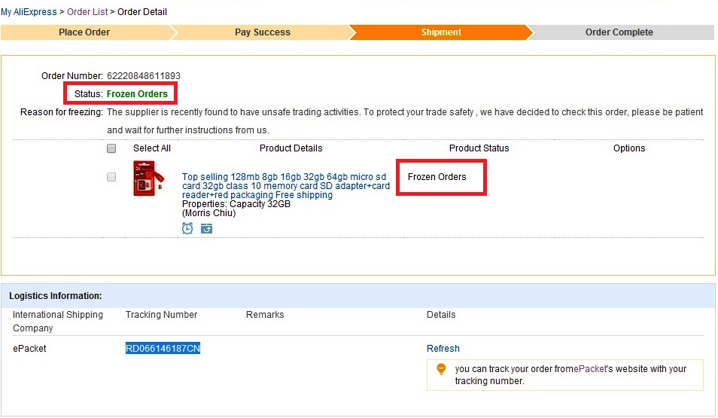Select the Pay Success step
718x418 pixels.
tap(262, 32)
